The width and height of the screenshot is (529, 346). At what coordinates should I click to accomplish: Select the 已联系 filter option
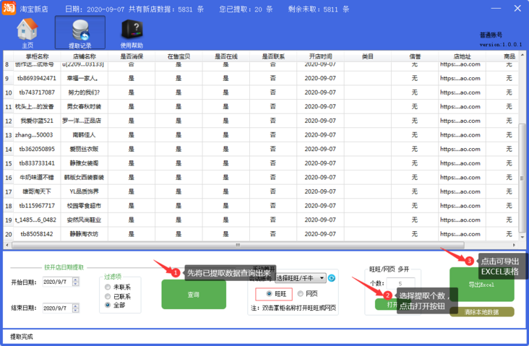click(x=108, y=296)
